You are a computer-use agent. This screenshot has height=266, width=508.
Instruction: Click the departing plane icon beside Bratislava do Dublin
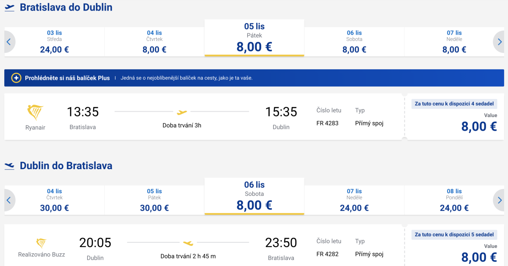pyautogui.click(x=9, y=8)
